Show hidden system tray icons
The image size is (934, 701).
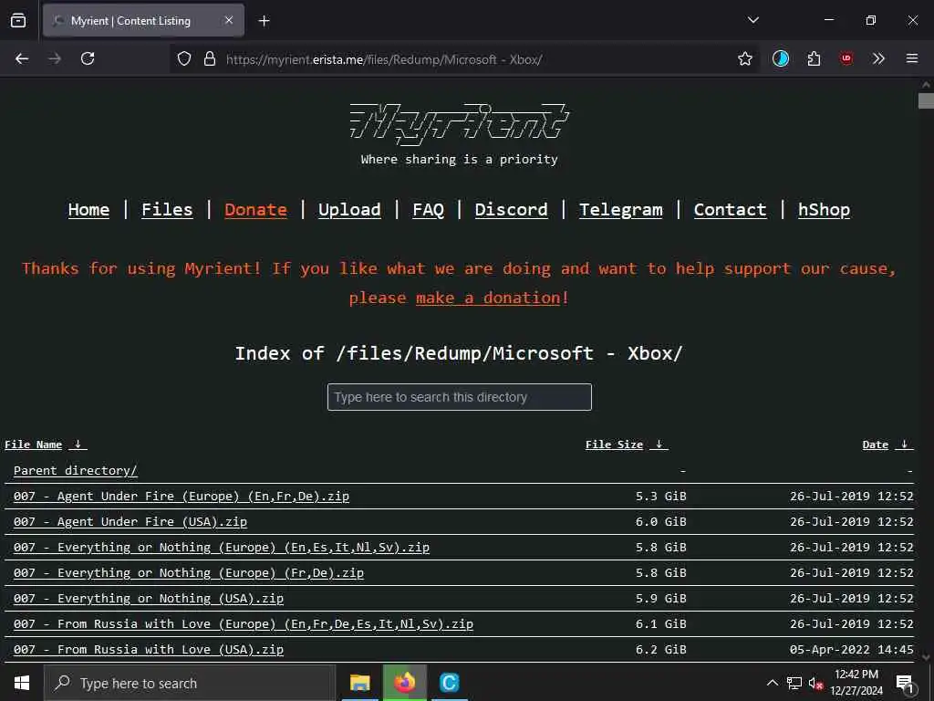click(772, 683)
